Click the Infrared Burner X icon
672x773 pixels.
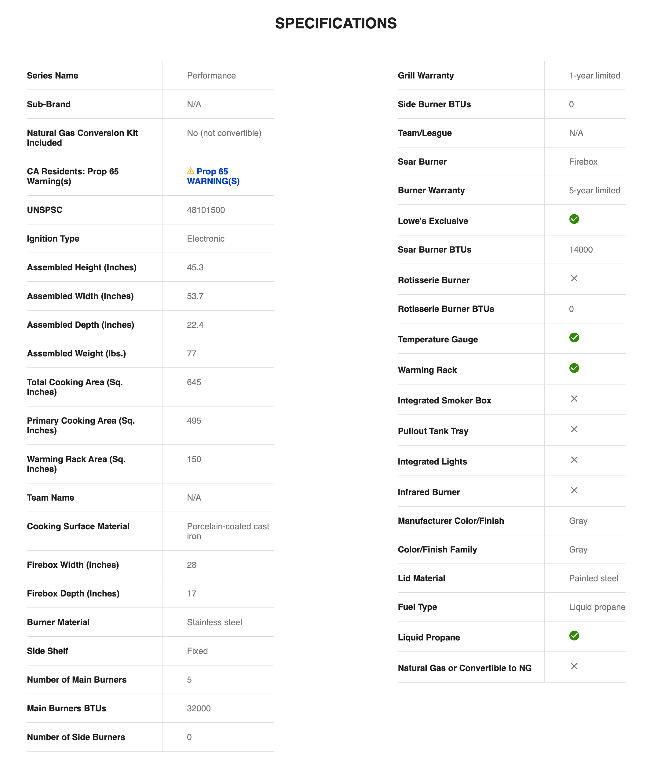tap(574, 490)
